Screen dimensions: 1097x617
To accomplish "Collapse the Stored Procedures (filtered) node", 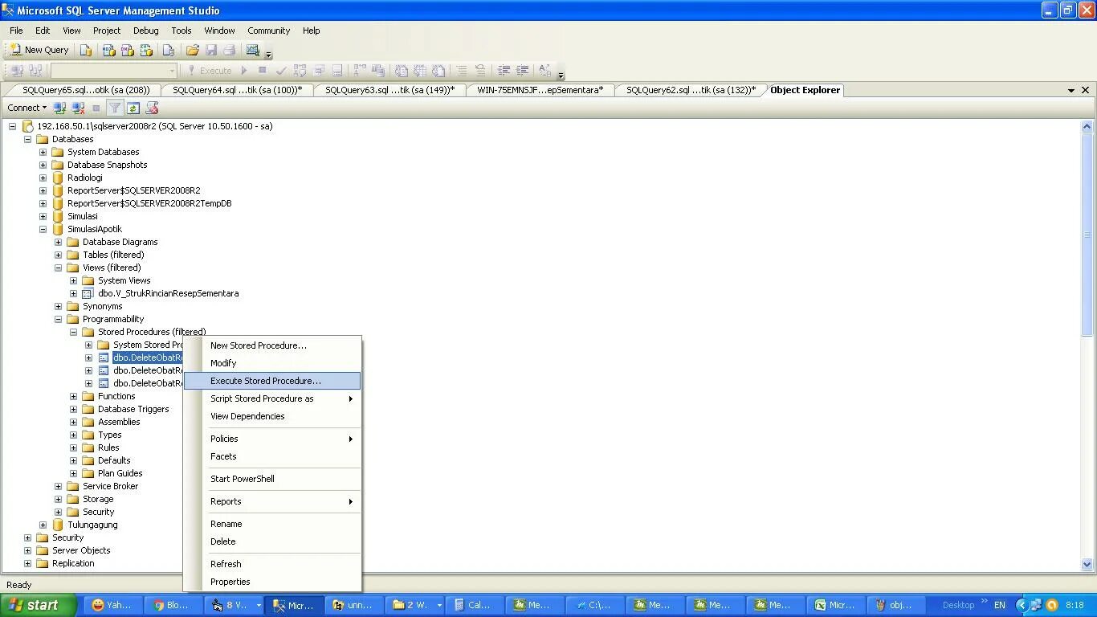I will [x=74, y=332].
